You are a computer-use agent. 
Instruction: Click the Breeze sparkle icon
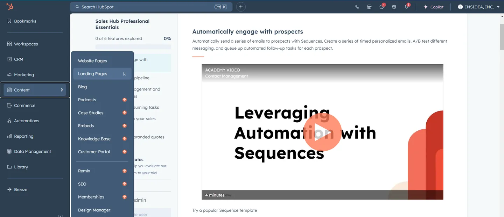pyautogui.click(x=9, y=189)
